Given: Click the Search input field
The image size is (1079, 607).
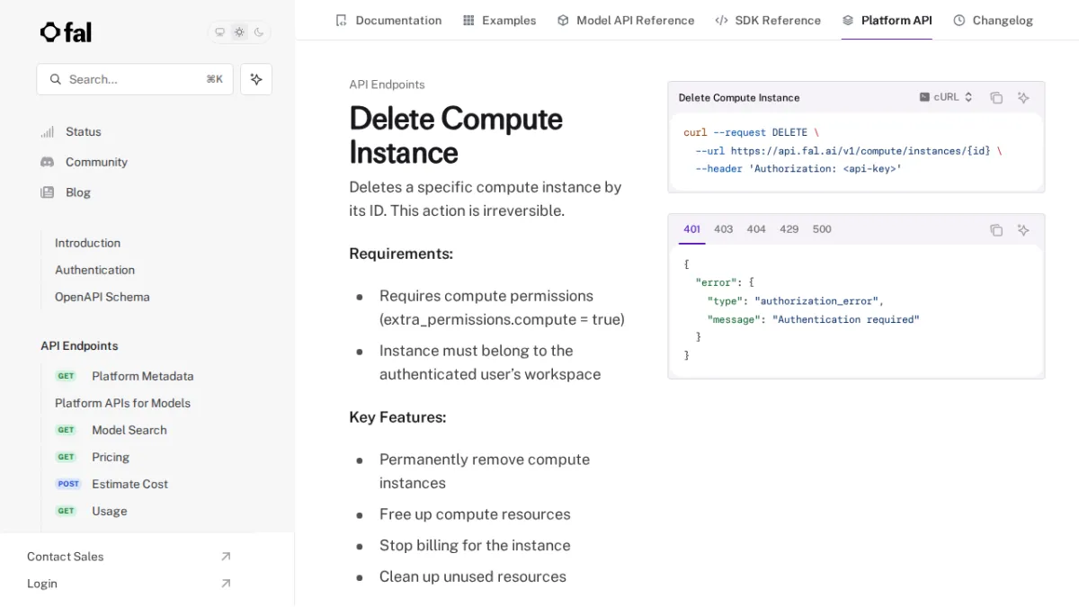Looking at the screenshot, I should (x=135, y=79).
